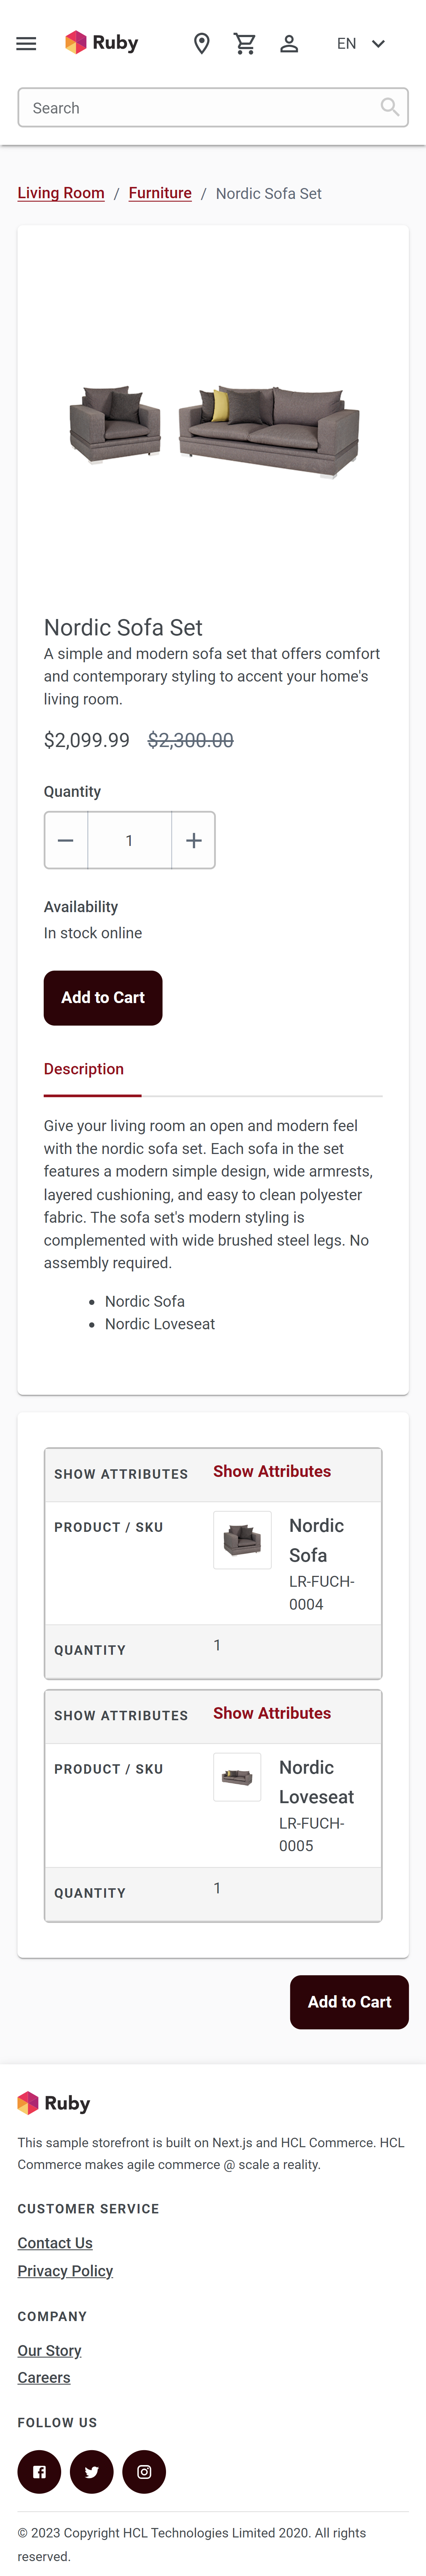Show Attributes for Nordic Loveseat
This screenshot has width=426, height=2576.
click(x=272, y=1713)
